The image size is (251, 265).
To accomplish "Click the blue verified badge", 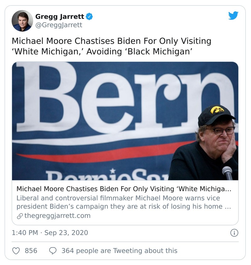I will [90, 16].
